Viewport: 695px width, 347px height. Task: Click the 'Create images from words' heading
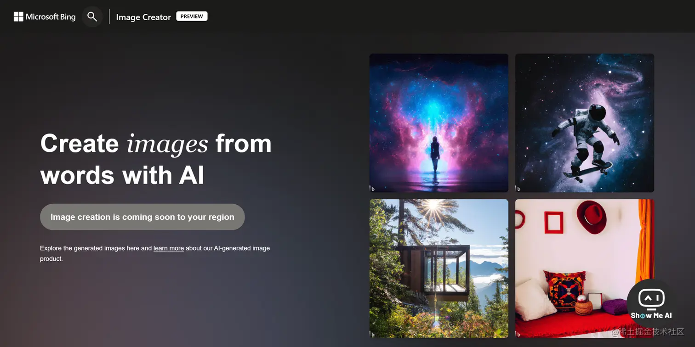[x=156, y=159]
